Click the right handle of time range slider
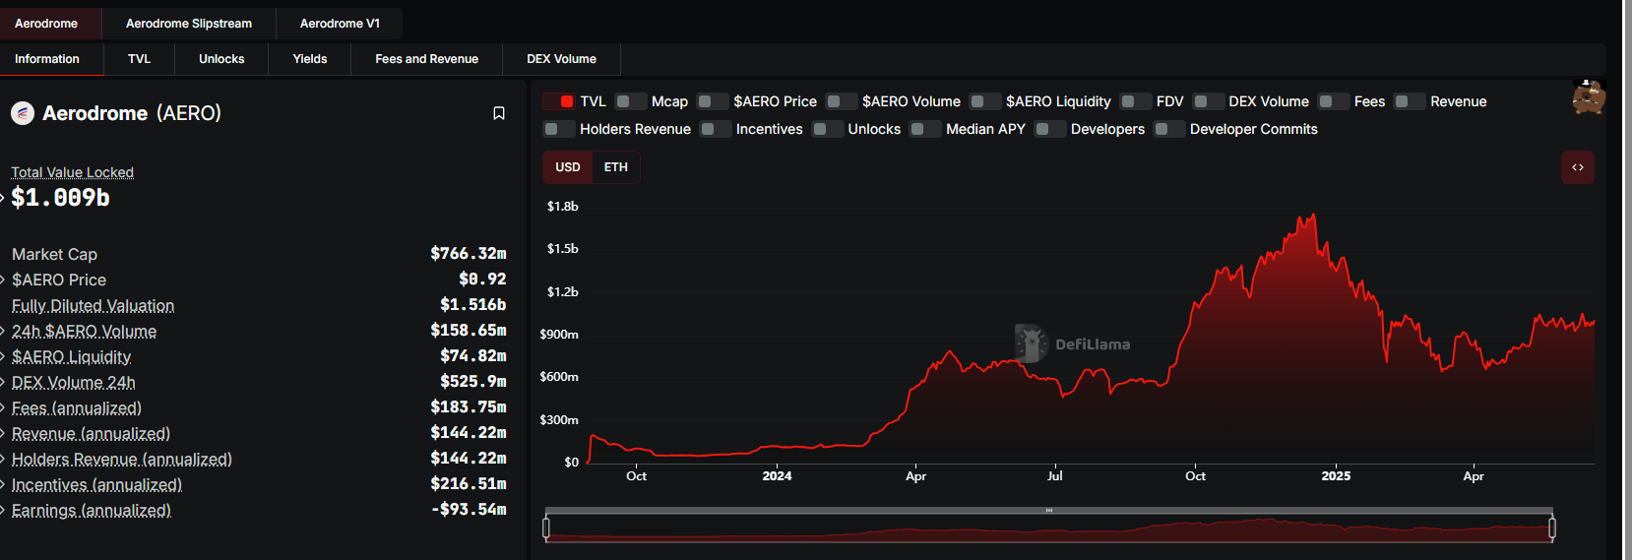 [1552, 528]
